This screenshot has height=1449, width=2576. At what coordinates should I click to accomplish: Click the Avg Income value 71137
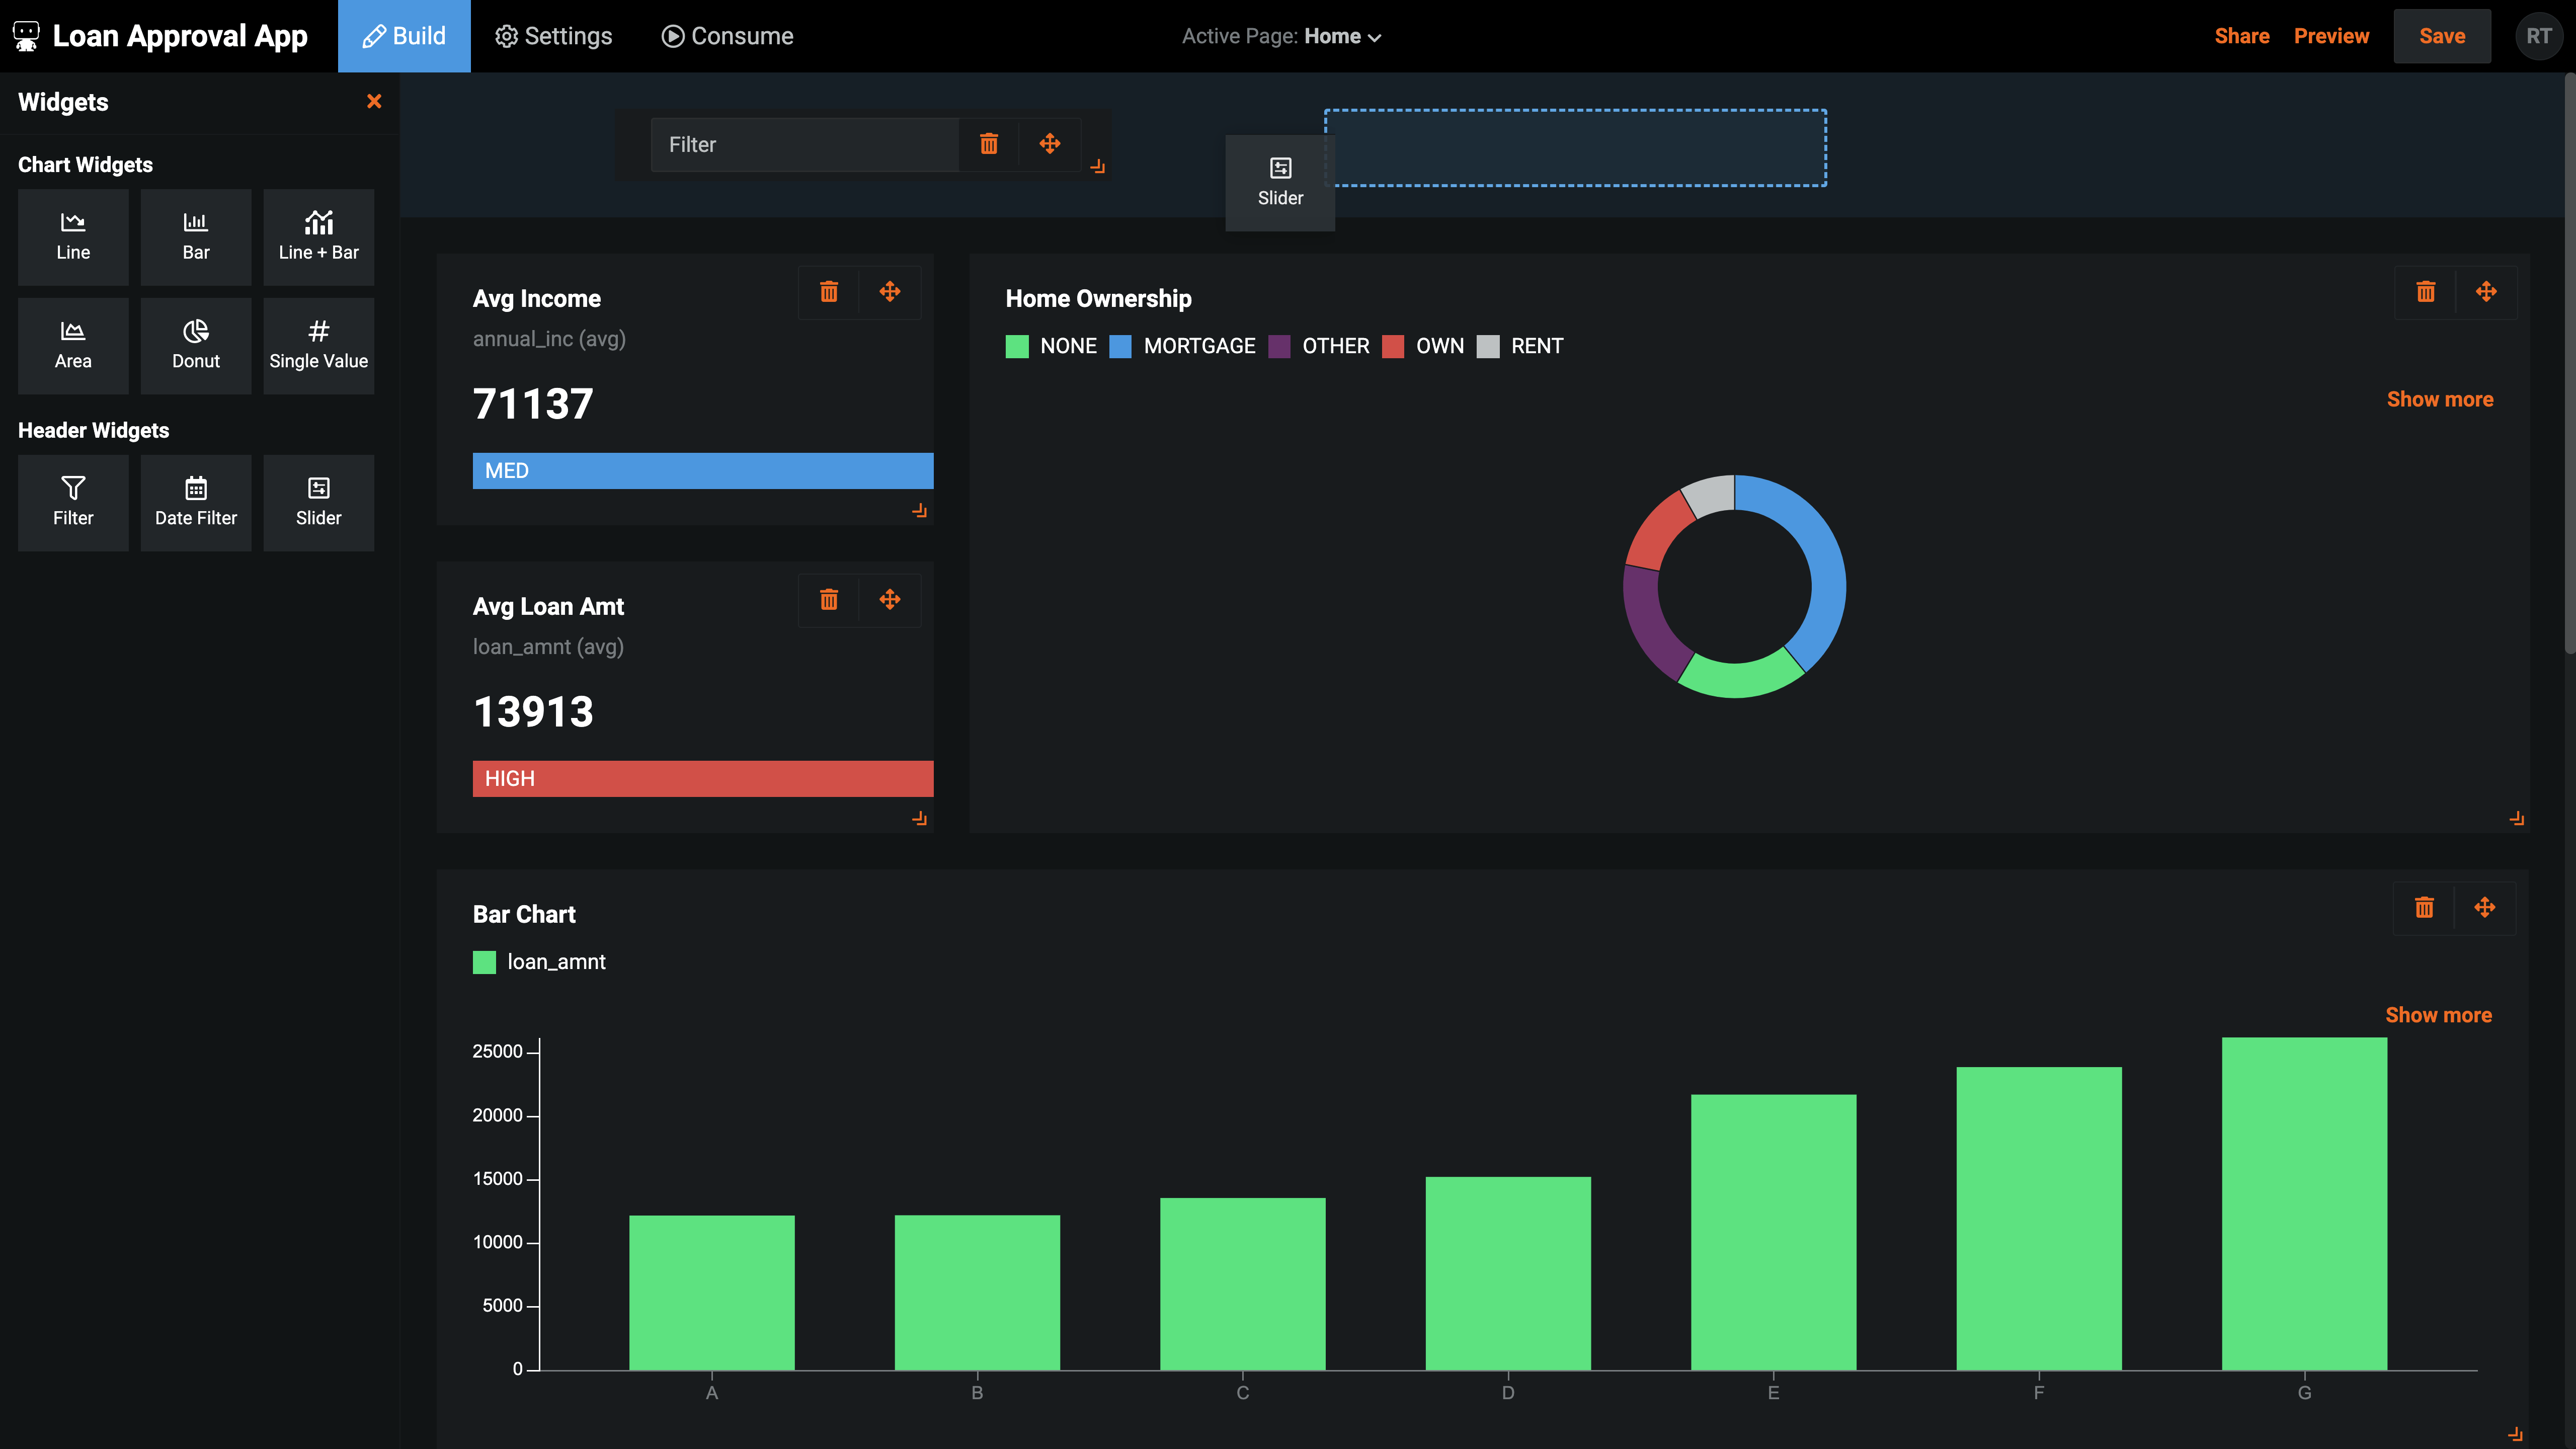click(x=533, y=404)
